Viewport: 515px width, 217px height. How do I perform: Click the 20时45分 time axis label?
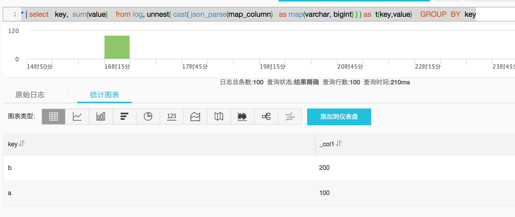tap(350, 67)
